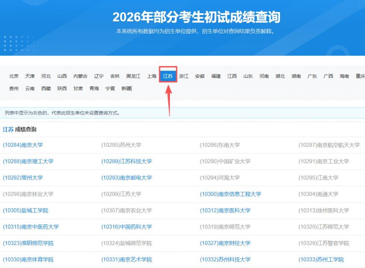Click grayed-out (10298)南京林业大学 entry
The image size is (365, 268).
pos(28,194)
